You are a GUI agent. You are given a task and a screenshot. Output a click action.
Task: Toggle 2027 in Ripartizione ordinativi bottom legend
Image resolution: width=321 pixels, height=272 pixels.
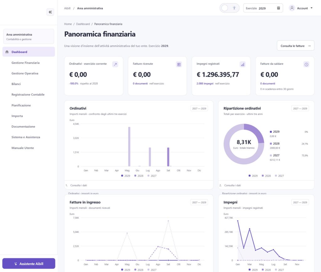(x=279, y=176)
